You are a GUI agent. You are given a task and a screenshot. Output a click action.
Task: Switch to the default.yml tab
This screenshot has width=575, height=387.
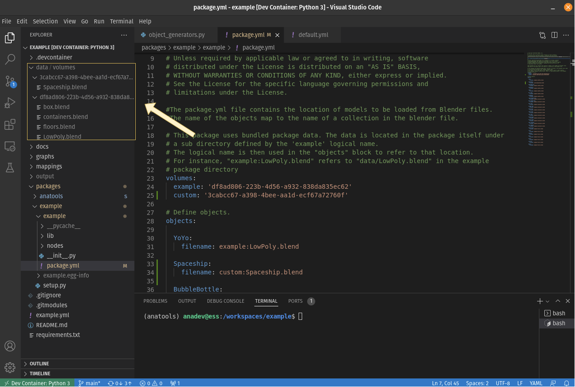pos(312,35)
